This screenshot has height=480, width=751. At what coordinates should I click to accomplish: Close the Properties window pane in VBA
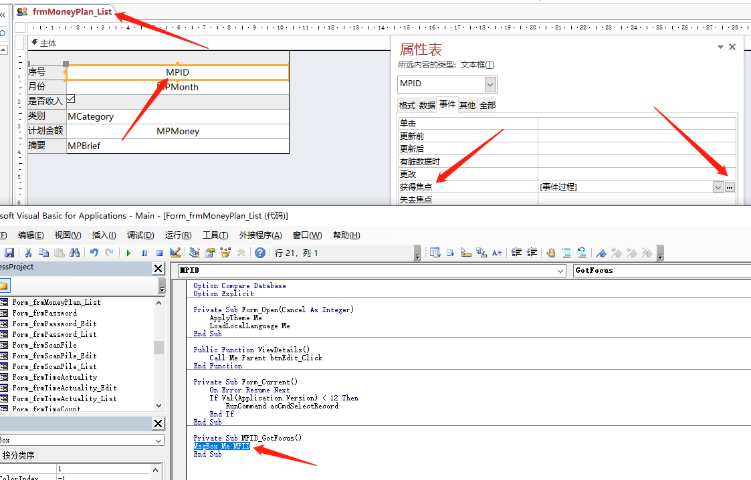click(x=158, y=424)
